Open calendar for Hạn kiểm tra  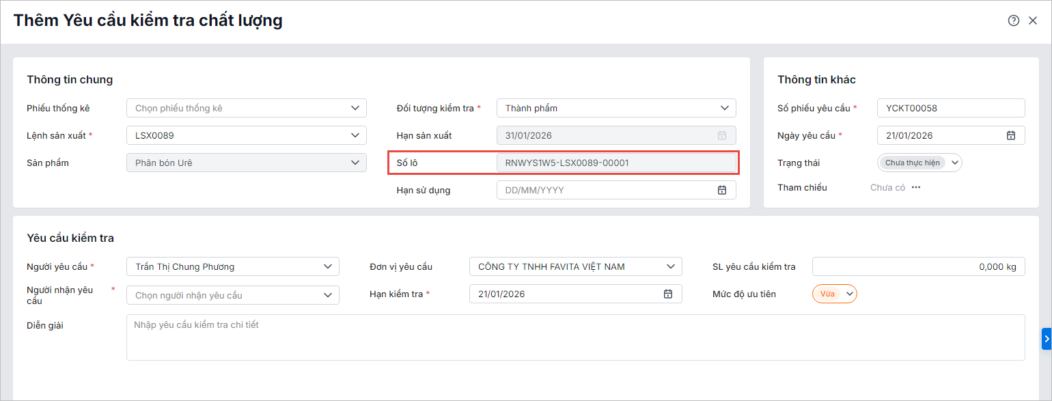point(668,294)
